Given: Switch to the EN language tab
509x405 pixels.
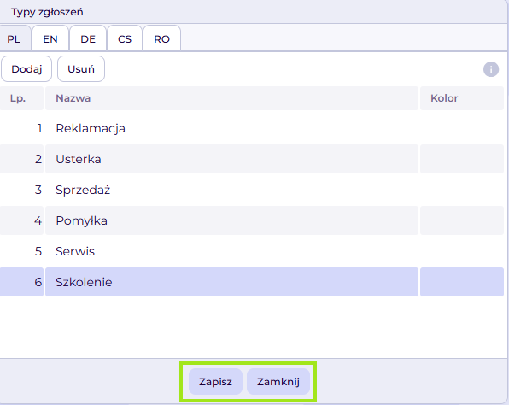Looking at the screenshot, I should tap(50, 39).
